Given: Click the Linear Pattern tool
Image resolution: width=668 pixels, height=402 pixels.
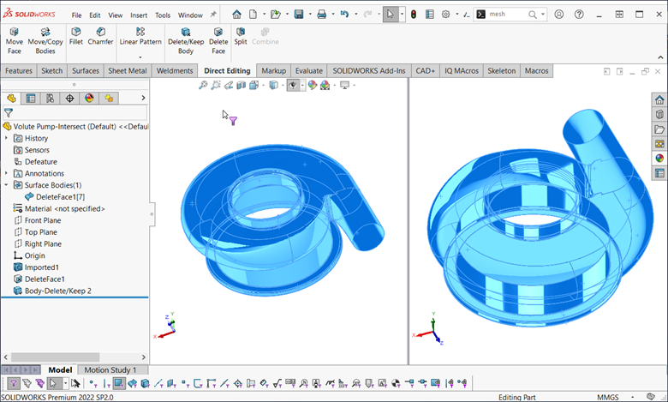Looking at the screenshot, I should [140, 36].
